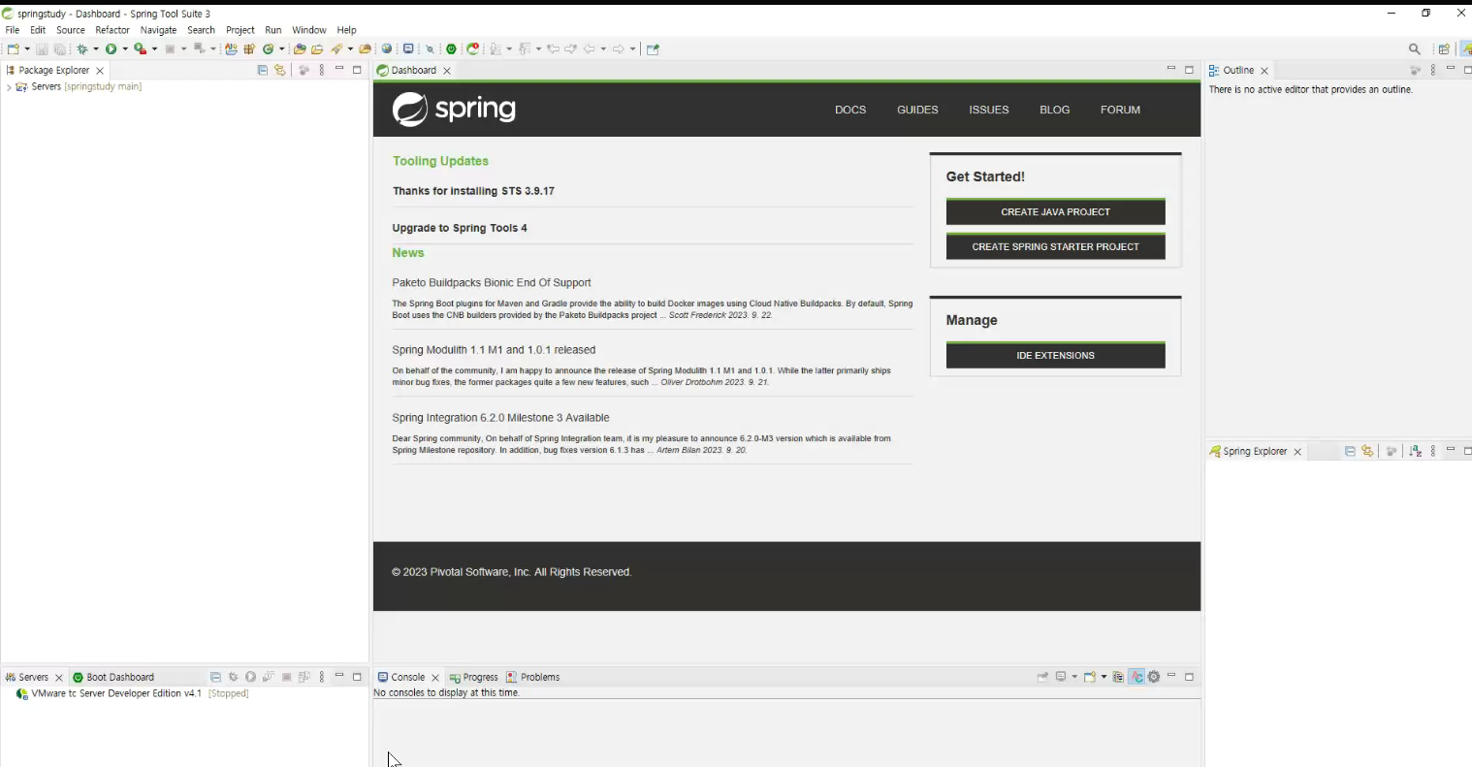Open Spring Integration 6.2.0 Milestone 3 article
Viewport: 1472px width, 767px height.
[x=500, y=417]
